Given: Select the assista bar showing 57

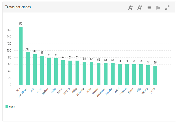Looking at the screenshot, I should click(x=148, y=75).
